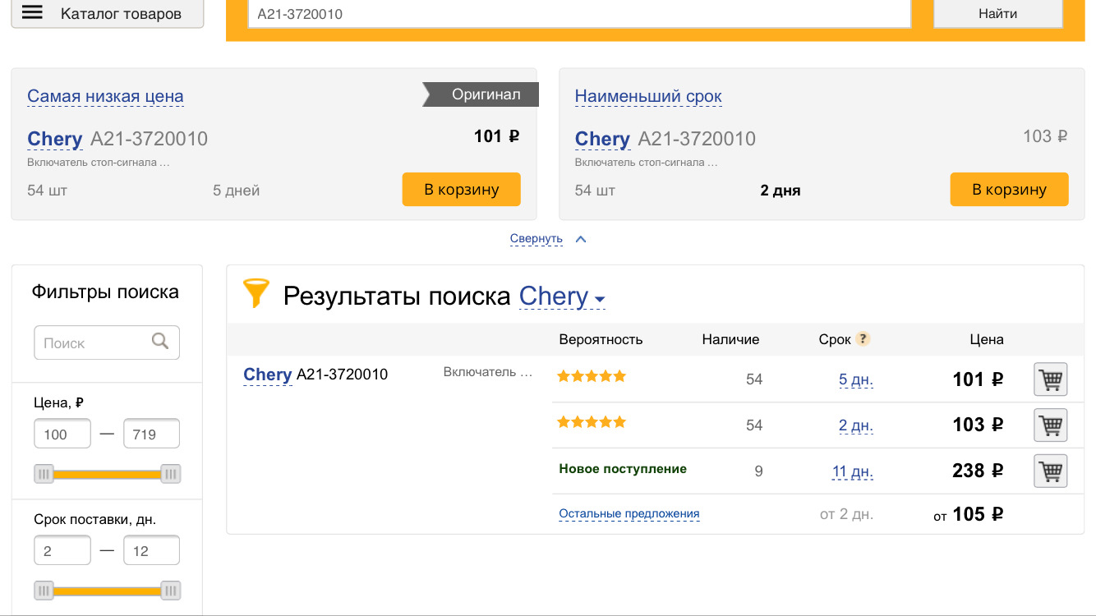The width and height of the screenshot is (1096, 616).
Task: Open the Самая низкая цена link
Action: [105, 96]
